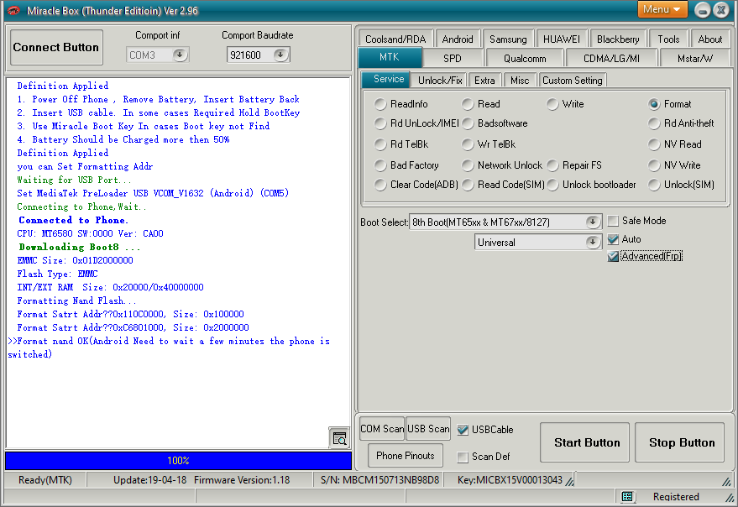
Task: Select the Read radio option
Action: pos(481,104)
